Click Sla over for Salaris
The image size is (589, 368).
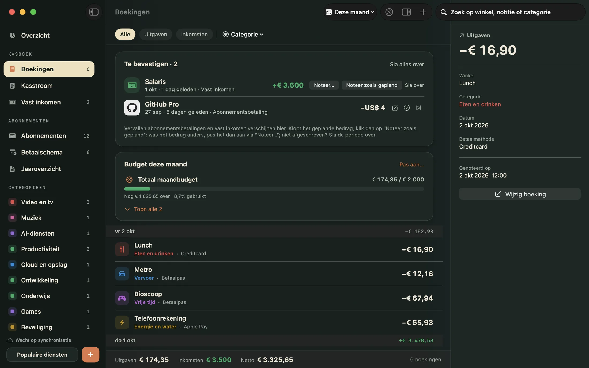pyautogui.click(x=414, y=85)
